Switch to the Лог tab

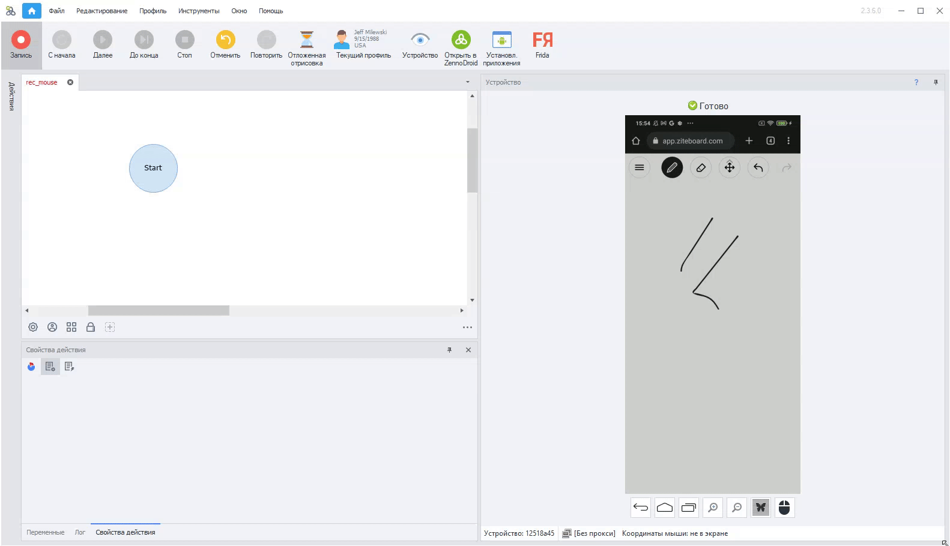pyautogui.click(x=80, y=532)
